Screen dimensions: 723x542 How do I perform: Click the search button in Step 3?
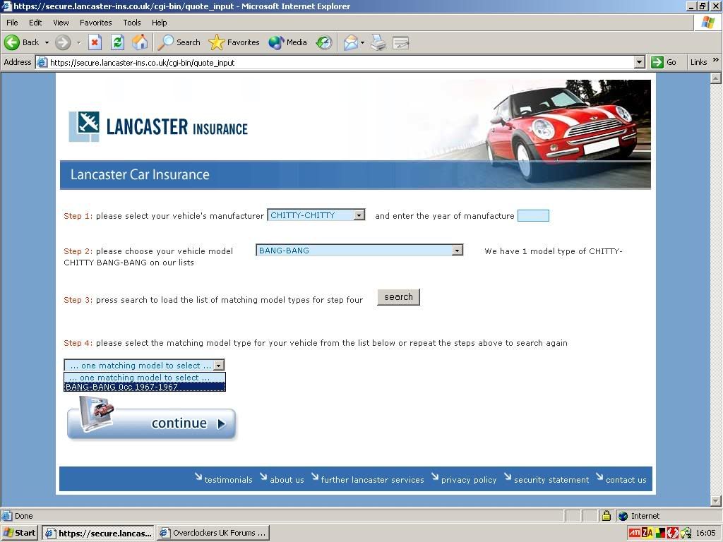point(398,297)
